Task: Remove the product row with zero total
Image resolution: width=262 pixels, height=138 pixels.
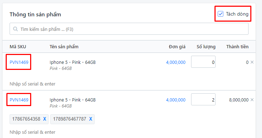Action: pyautogui.click(x=252, y=62)
